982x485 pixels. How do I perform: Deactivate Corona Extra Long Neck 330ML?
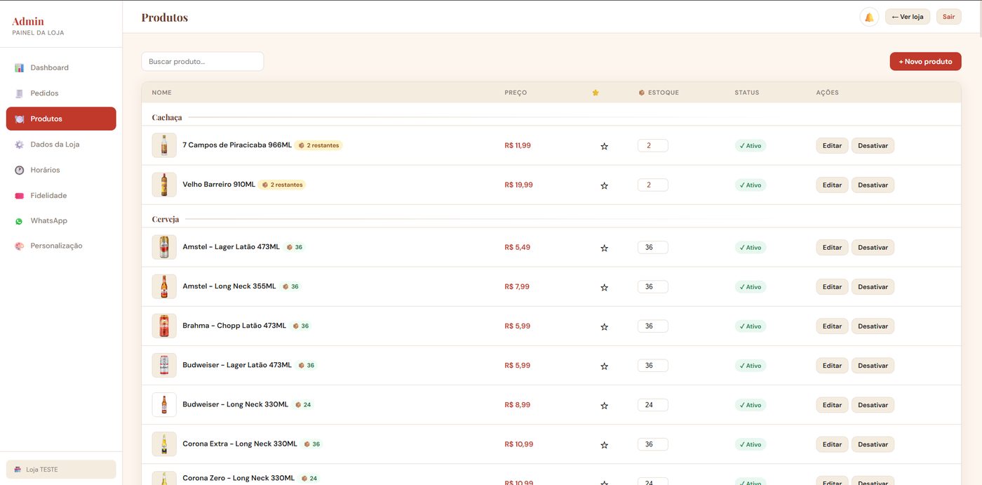click(x=873, y=444)
